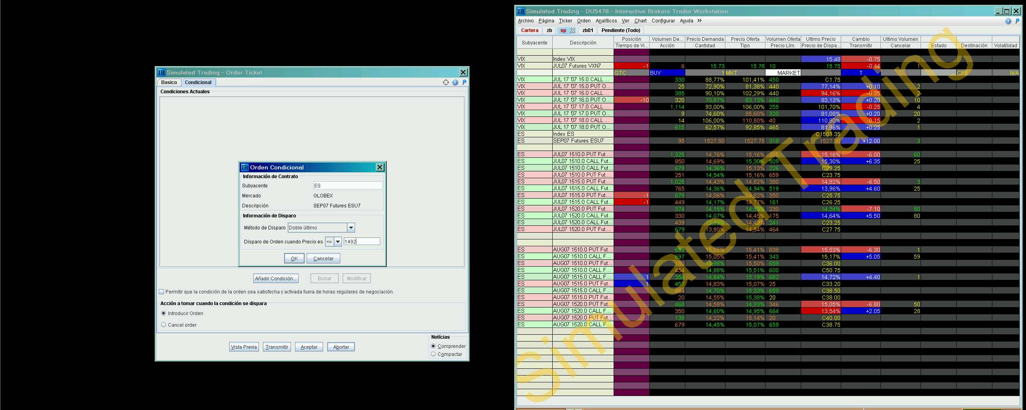The width and height of the screenshot is (1026, 410).
Task: Select the Condicional tab in Order Ticket
Action: coord(198,82)
